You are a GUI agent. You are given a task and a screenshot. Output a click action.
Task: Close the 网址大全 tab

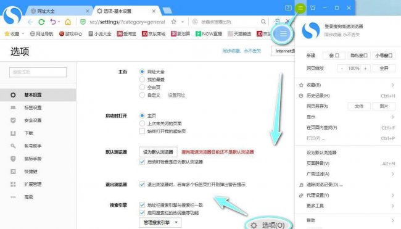point(88,11)
